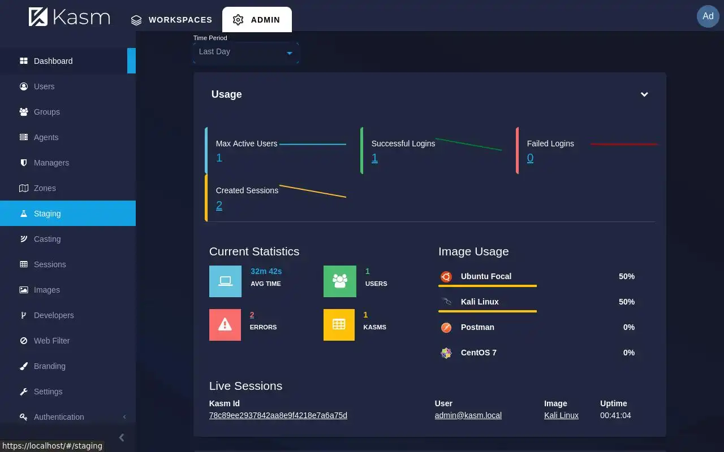Viewport: 724px width, 452px height.
Task: Click the Created Sessions sparkline
Action: (313, 191)
